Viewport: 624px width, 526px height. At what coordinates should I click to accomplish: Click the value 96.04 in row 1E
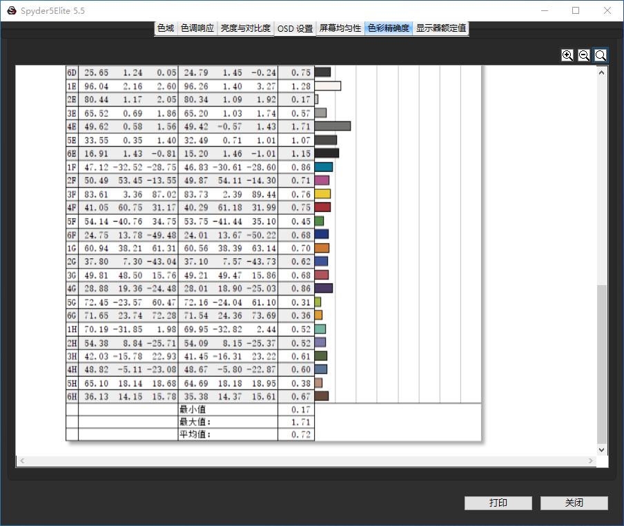[x=97, y=86]
